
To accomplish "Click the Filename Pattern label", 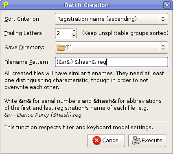I will 27,62.
